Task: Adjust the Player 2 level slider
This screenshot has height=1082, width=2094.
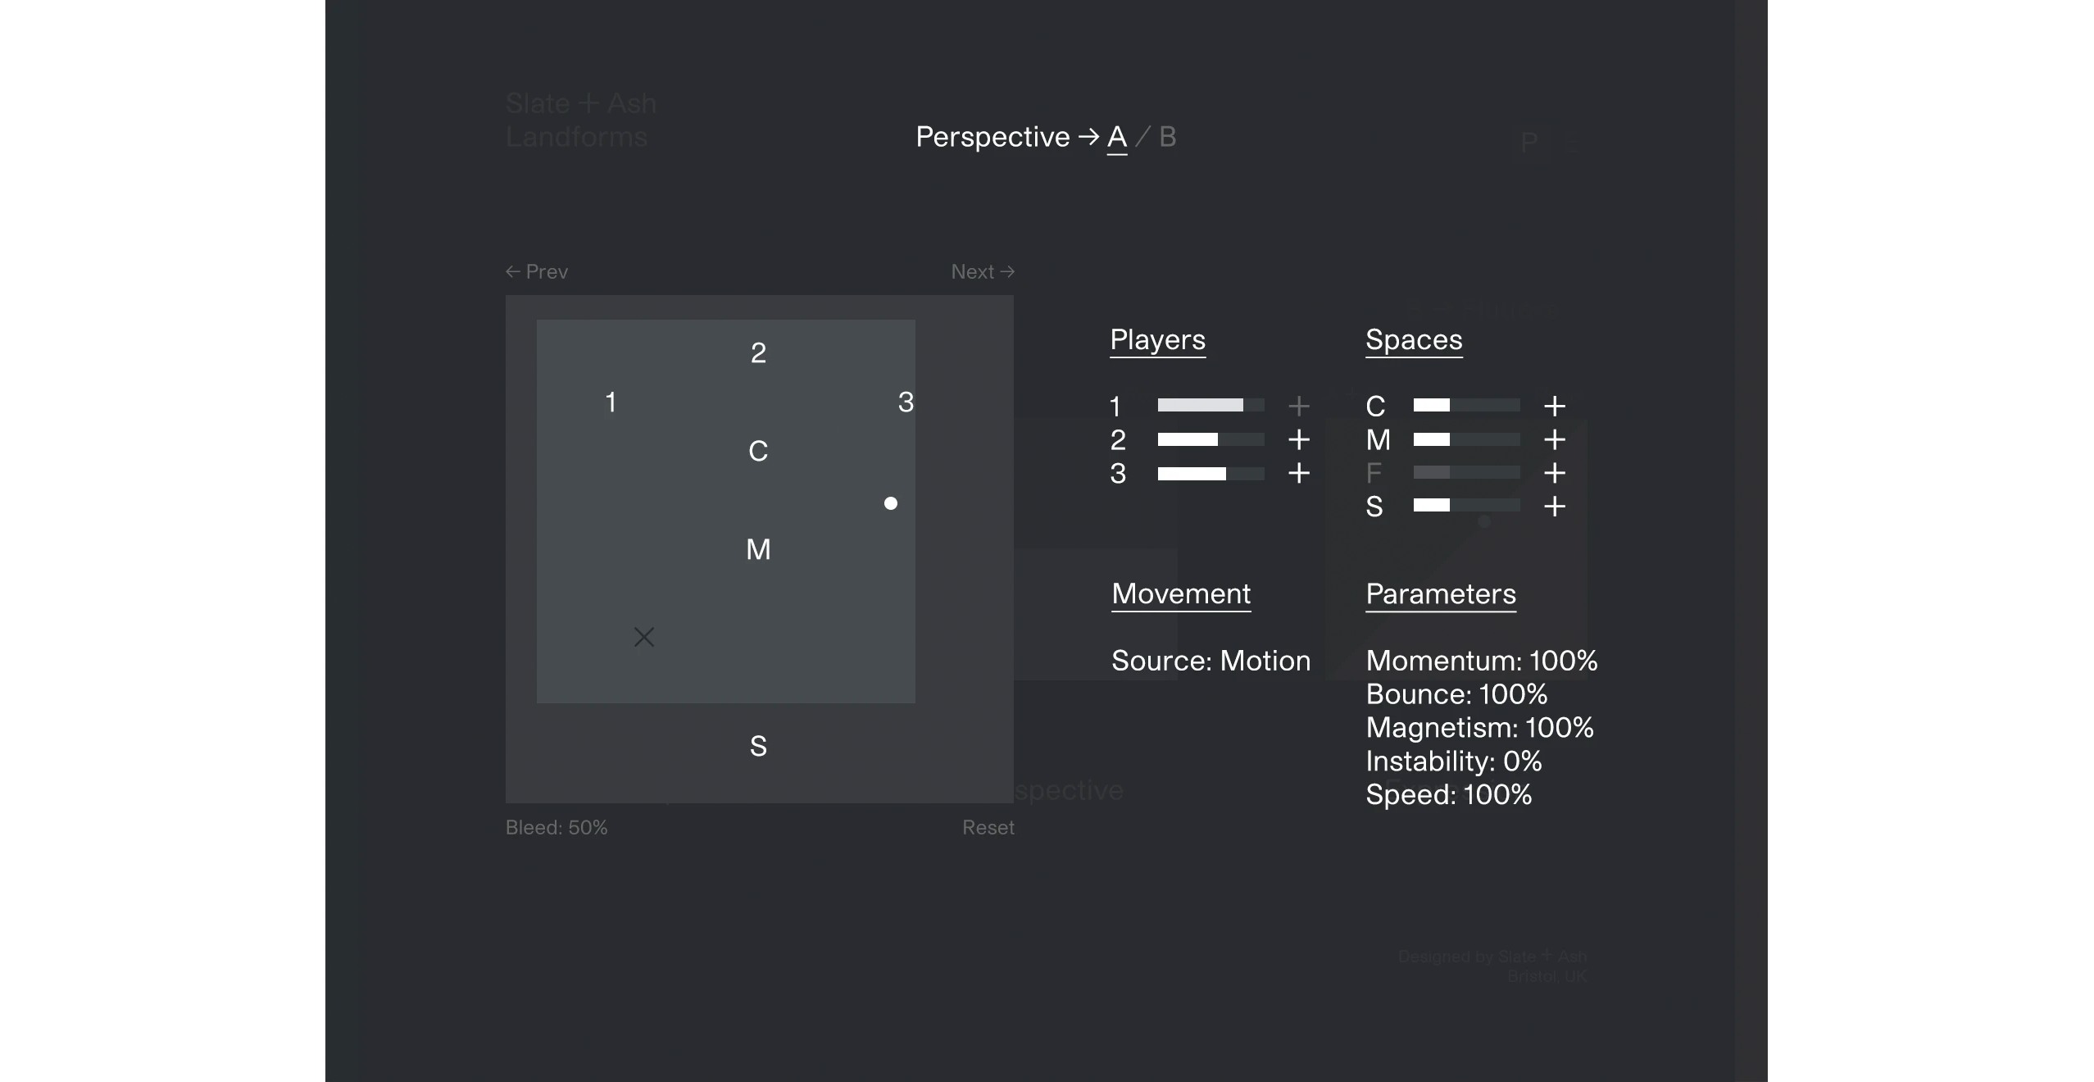Action: [1211, 439]
